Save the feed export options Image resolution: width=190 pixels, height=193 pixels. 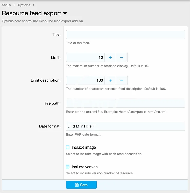coord(81,185)
